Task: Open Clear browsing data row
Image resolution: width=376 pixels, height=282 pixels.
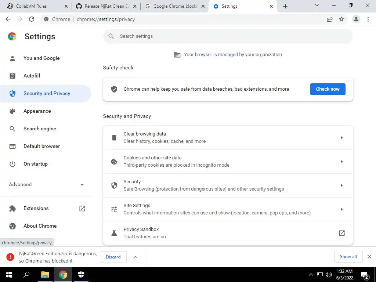Action: pos(228,138)
